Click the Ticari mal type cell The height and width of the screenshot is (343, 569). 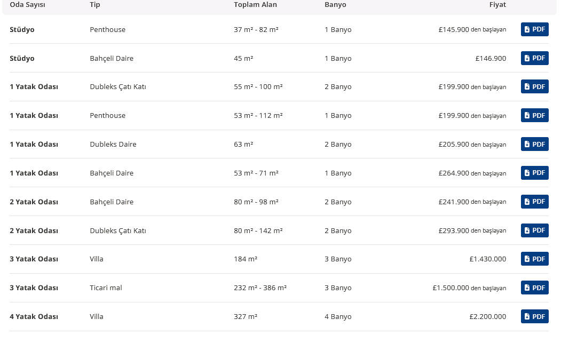[x=106, y=288]
